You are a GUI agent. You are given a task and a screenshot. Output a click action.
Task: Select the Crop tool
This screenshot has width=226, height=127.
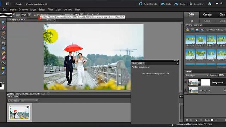[x=3, y=43]
